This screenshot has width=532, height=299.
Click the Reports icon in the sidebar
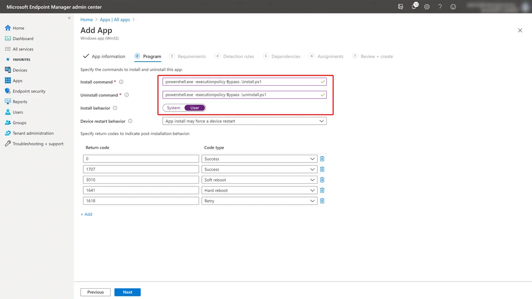(x=8, y=102)
